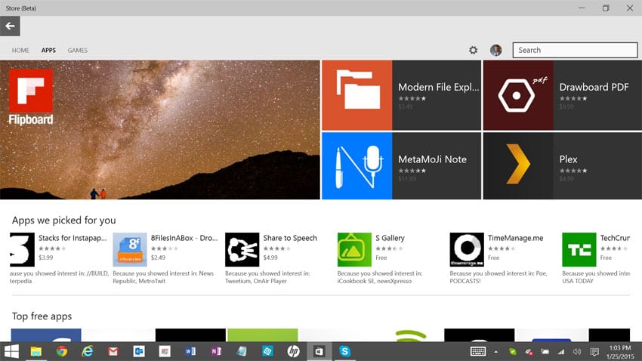Open the Plex app tile
The image size is (642, 361).
pos(562,166)
